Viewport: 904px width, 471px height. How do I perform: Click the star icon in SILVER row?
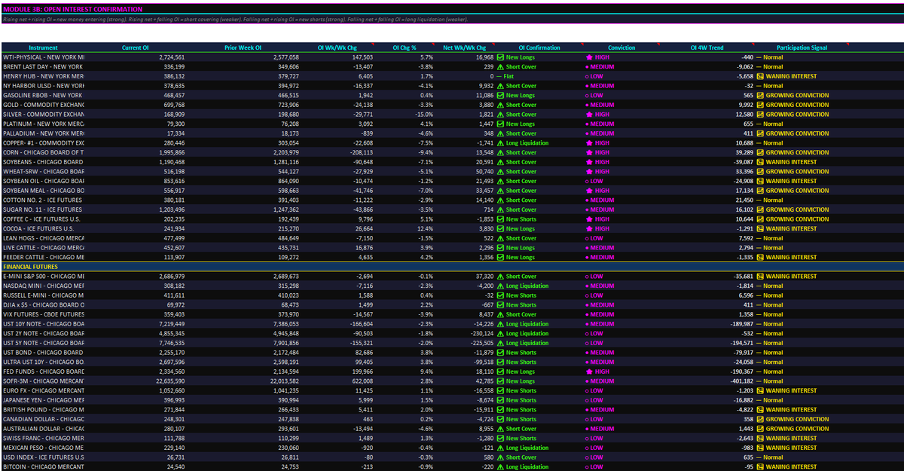coord(589,115)
